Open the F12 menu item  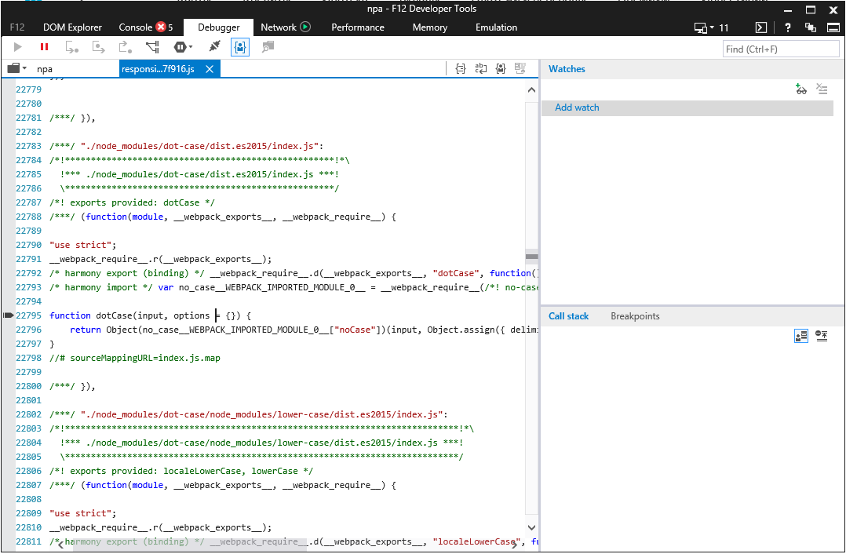click(17, 27)
